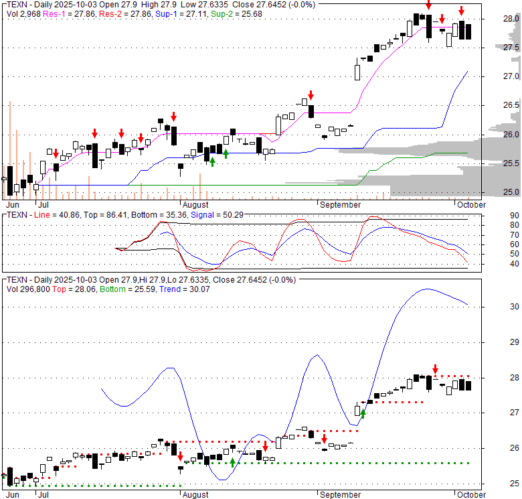The height and width of the screenshot is (499, 522).
Task: Click the 'October' month label under the top chart
Action: pos(471,205)
